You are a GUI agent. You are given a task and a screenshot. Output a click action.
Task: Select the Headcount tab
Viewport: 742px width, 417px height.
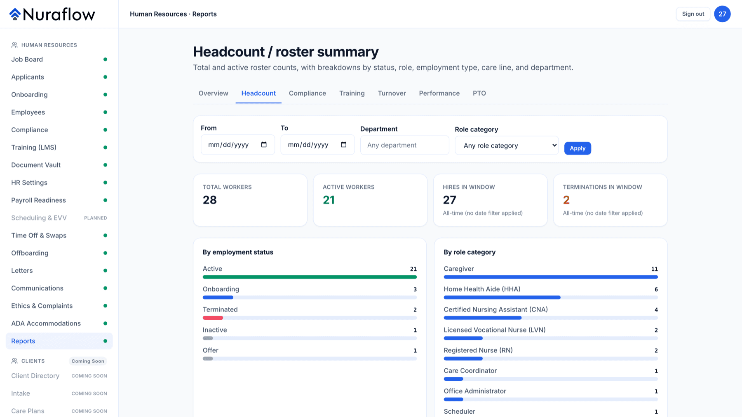[258, 93]
